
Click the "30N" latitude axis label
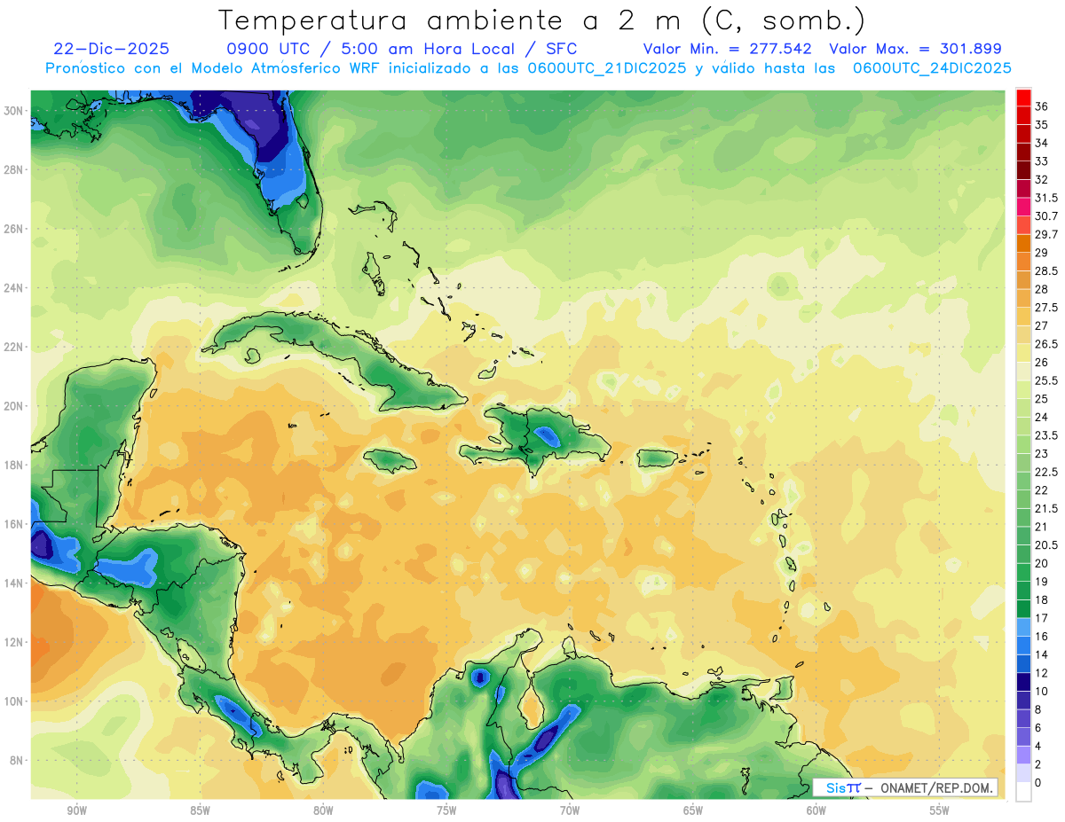tap(14, 111)
